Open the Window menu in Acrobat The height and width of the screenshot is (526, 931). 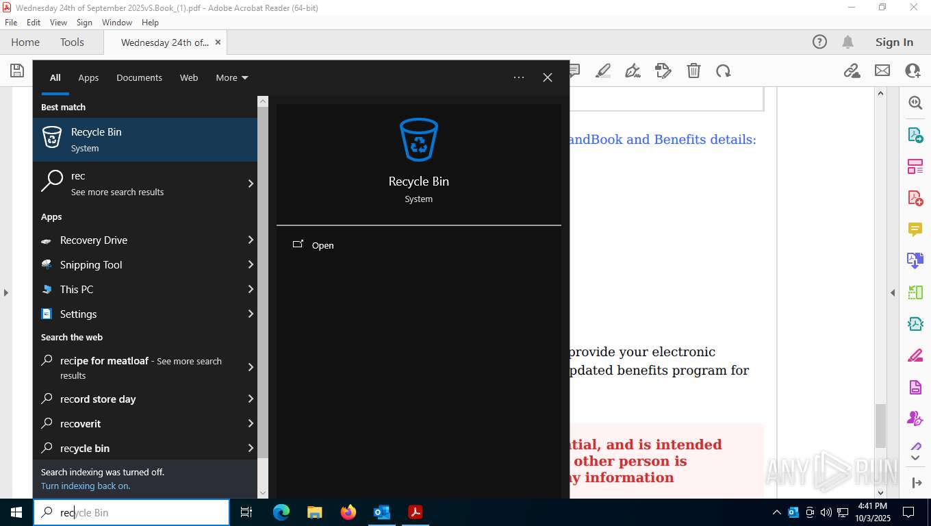pyautogui.click(x=117, y=23)
